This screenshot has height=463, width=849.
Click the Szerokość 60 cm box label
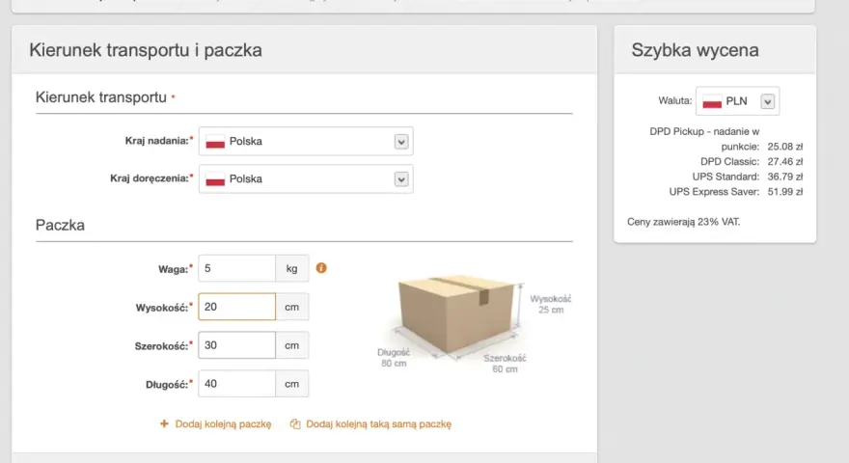coord(505,364)
